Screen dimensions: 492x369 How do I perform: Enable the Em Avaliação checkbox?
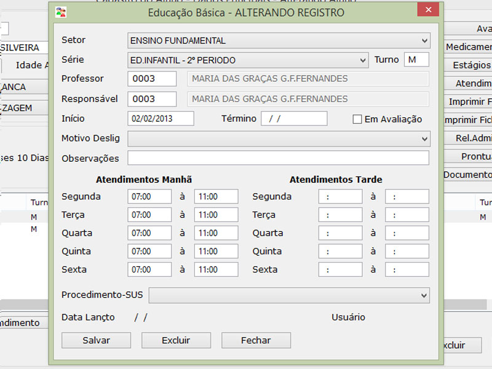coord(357,119)
